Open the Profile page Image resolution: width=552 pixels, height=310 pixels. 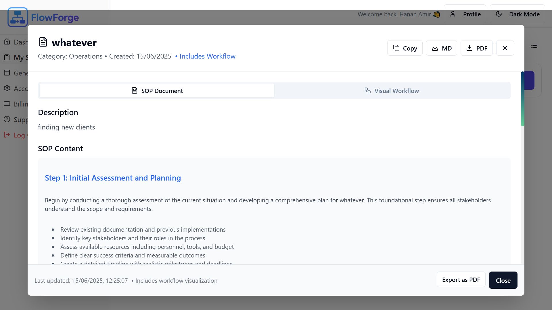coord(465,14)
